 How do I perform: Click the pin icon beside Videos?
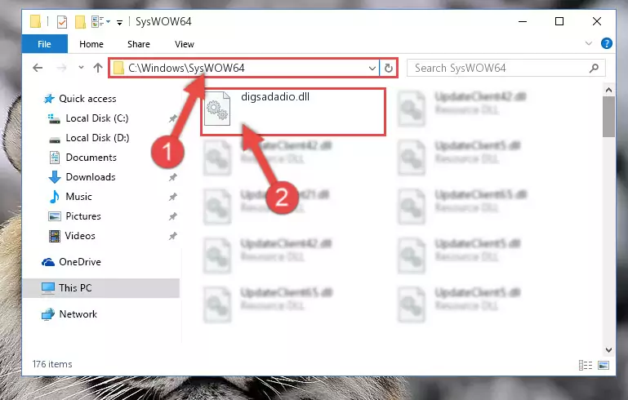172,236
